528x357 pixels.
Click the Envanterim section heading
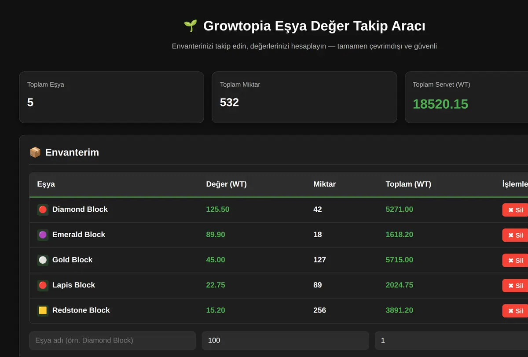[x=72, y=152]
